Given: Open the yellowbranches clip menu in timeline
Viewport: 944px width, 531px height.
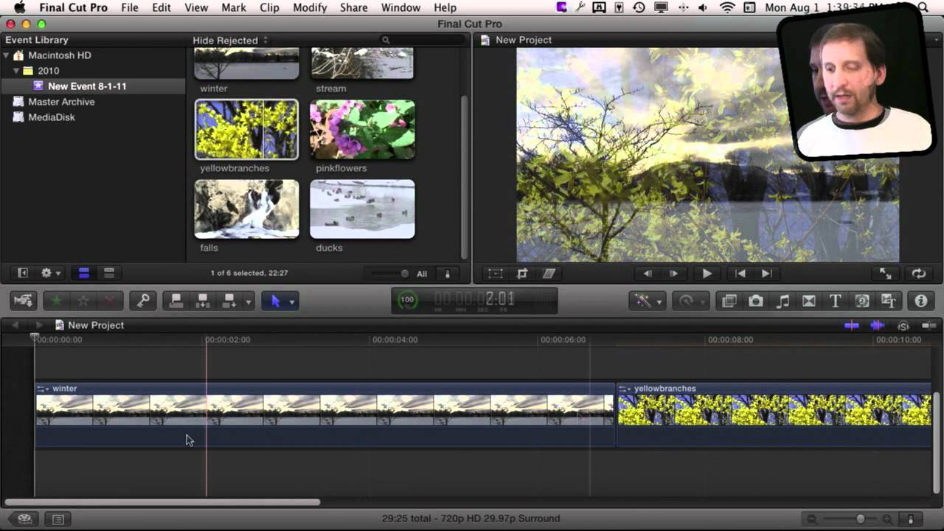Looking at the screenshot, I should [625, 389].
